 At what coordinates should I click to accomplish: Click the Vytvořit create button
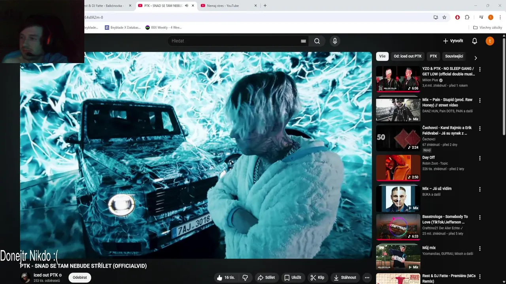[x=453, y=41]
